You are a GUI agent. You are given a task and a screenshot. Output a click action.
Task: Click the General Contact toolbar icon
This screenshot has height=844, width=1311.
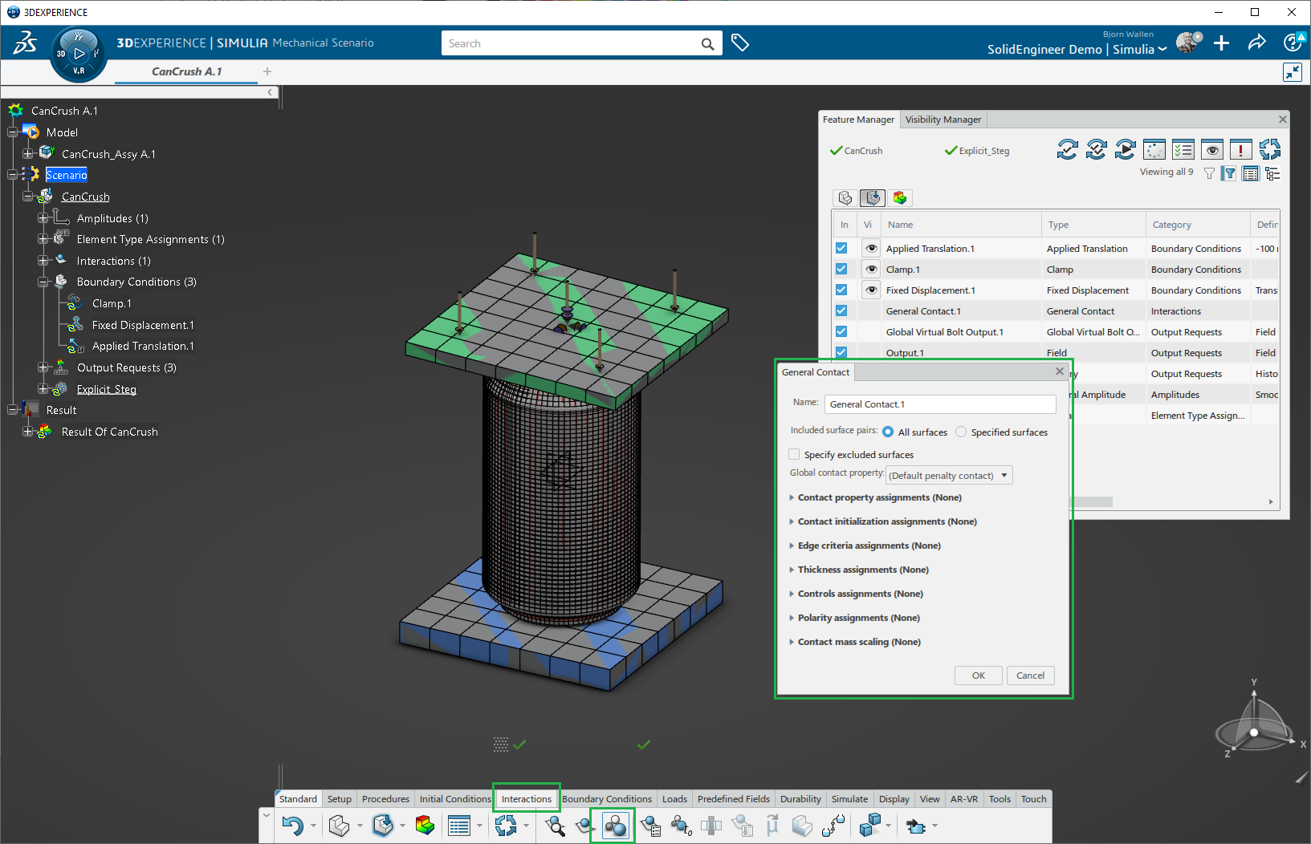614,826
